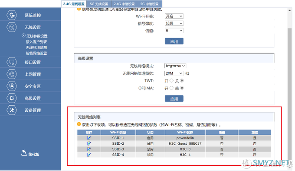The height and width of the screenshot is (171, 295).
Task: Click the 启用 status cell of SSID-1
Action: tap(151, 138)
